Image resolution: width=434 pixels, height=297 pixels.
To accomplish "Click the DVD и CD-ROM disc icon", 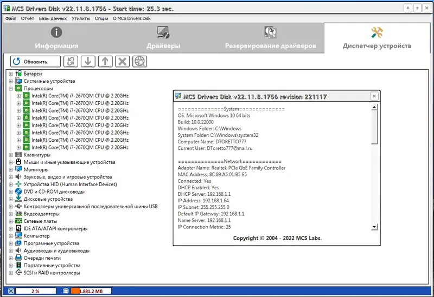I will click(18, 192).
